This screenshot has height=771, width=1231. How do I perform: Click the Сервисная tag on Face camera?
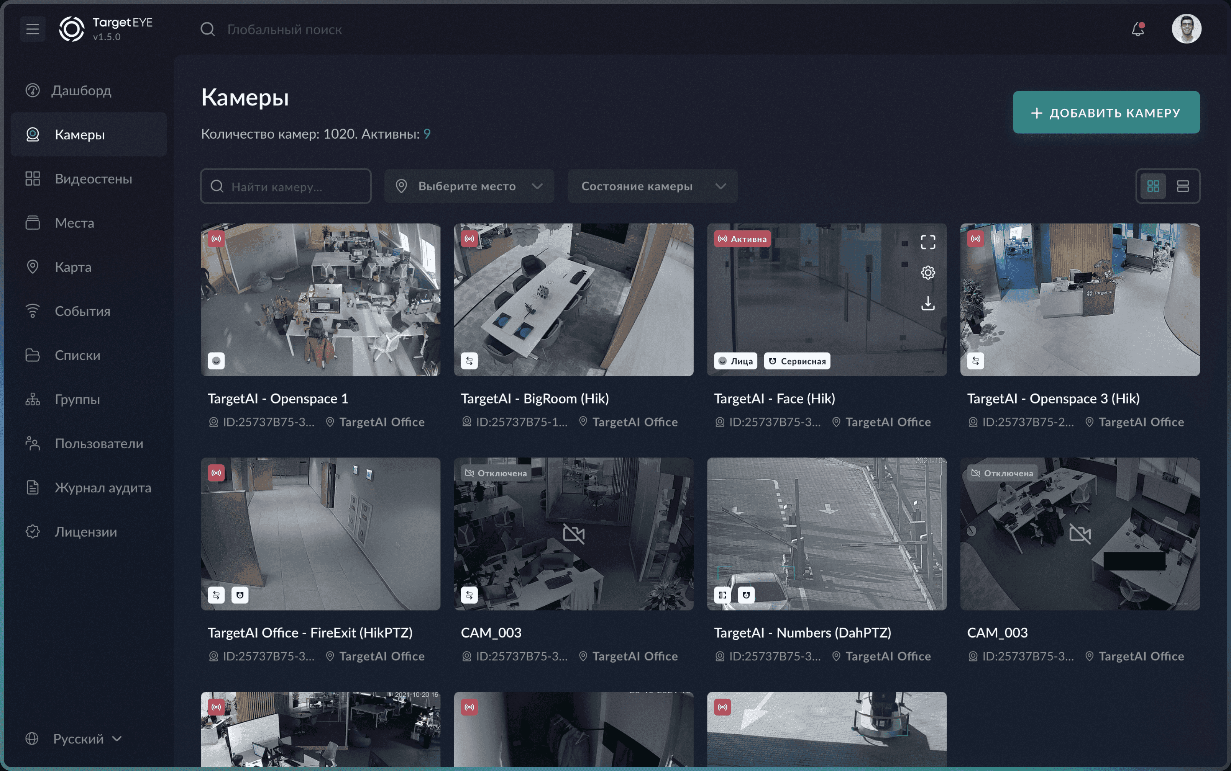pyautogui.click(x=797, y=361)
